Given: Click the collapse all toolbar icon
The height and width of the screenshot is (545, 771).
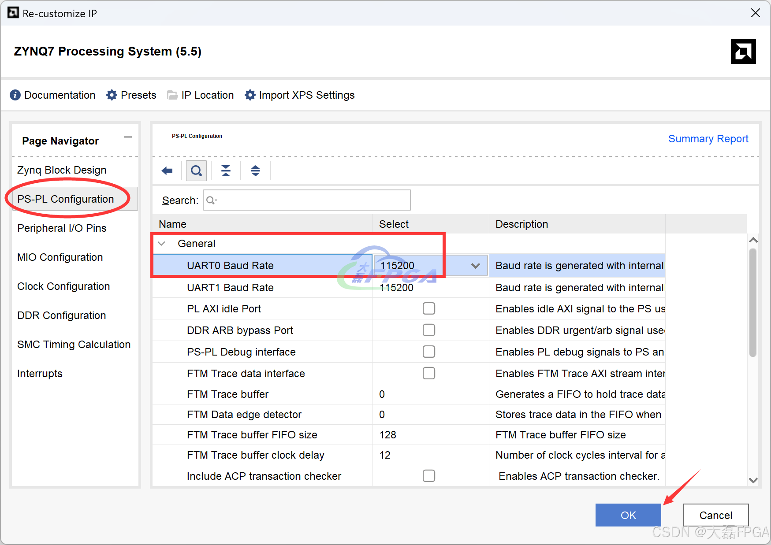Looking at the screenshot, I should coord(226,171).
